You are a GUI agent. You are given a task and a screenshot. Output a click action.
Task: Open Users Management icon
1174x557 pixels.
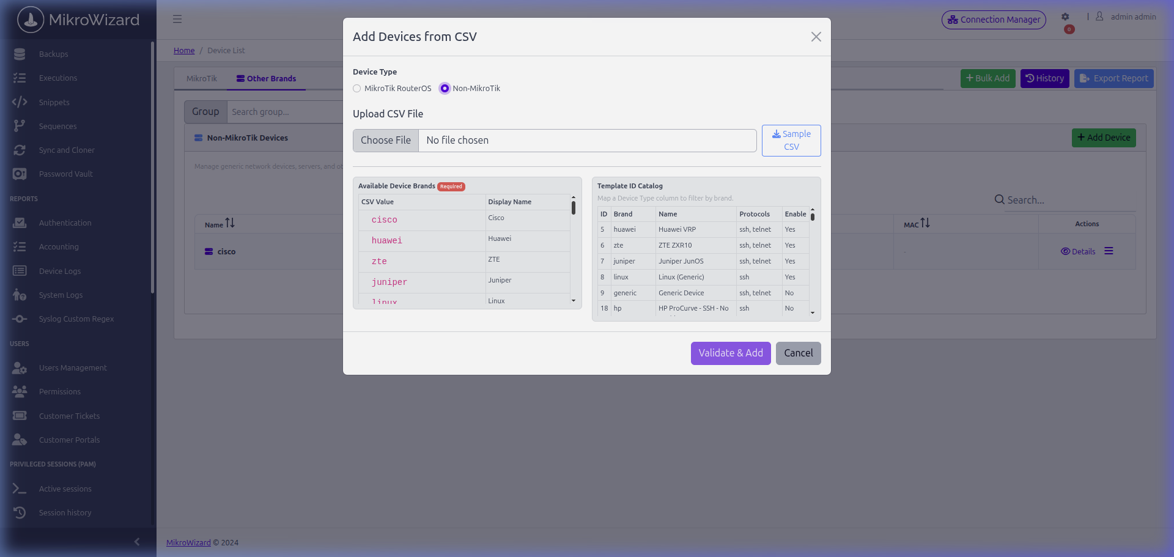click(20, 367)
